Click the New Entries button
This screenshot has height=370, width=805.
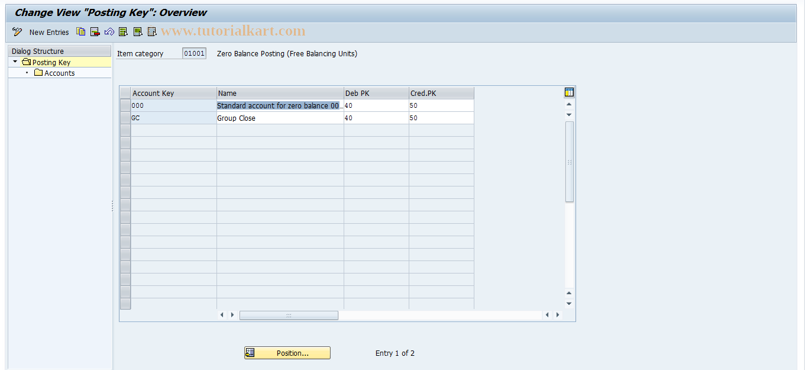(x=49, y=32)
